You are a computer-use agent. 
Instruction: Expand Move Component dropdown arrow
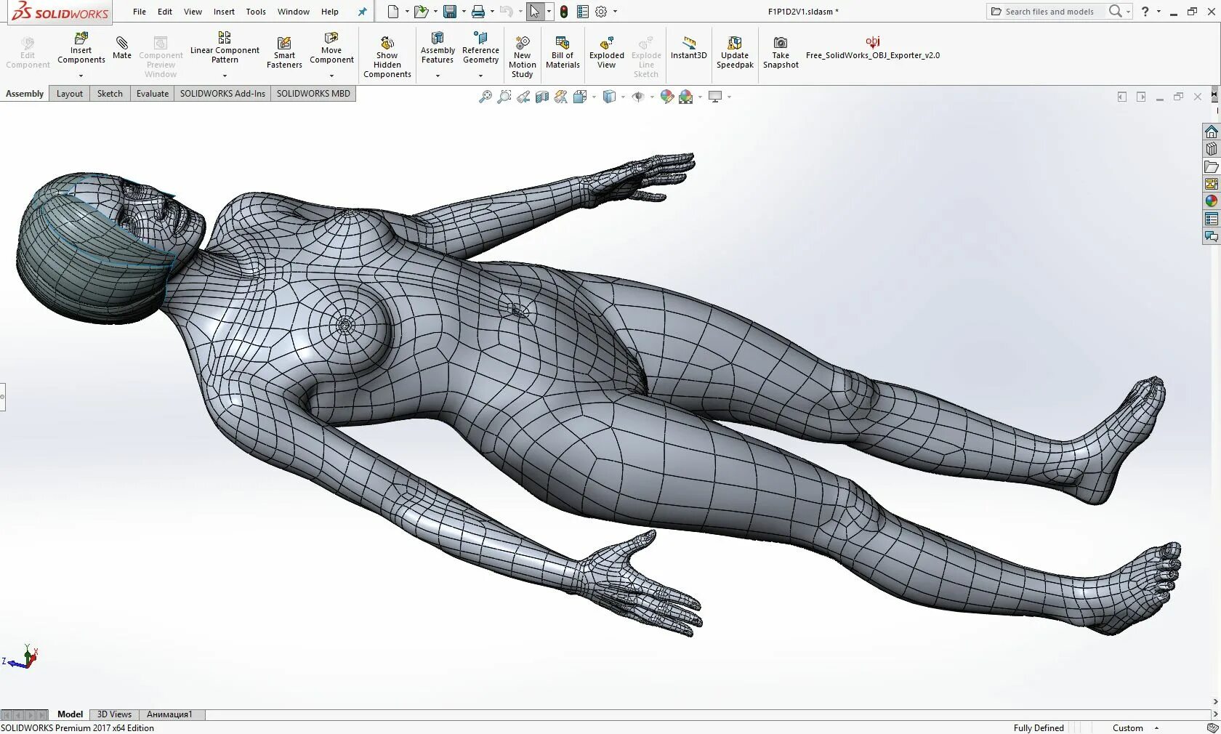[x=331, y=76]
